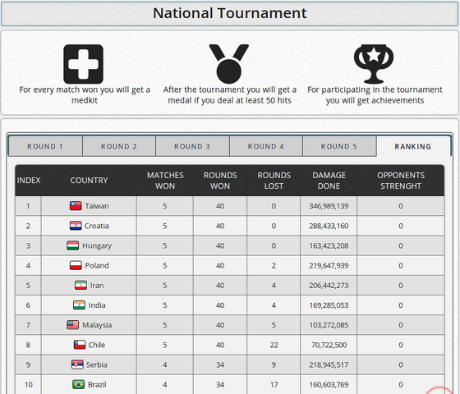Click the damage value 103,272,085
Image resolution: width=460 pixels, height=394 pixels.
pos(329,325)
